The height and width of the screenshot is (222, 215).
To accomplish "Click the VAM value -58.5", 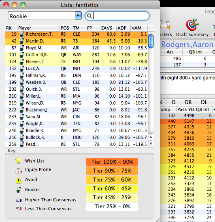I will 141,48.
